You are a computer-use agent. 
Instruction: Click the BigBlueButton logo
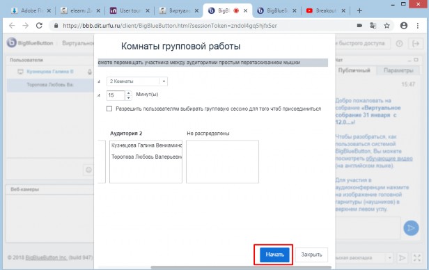(x=30, y=43)
